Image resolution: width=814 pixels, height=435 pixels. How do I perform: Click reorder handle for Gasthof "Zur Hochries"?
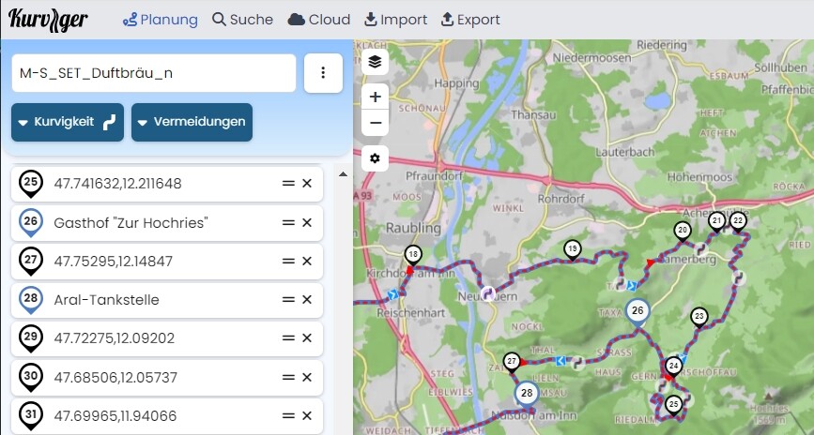click(x=288, y=223)
